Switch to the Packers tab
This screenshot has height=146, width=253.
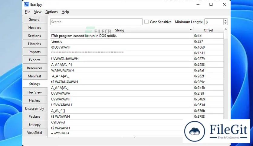[34, 116]
